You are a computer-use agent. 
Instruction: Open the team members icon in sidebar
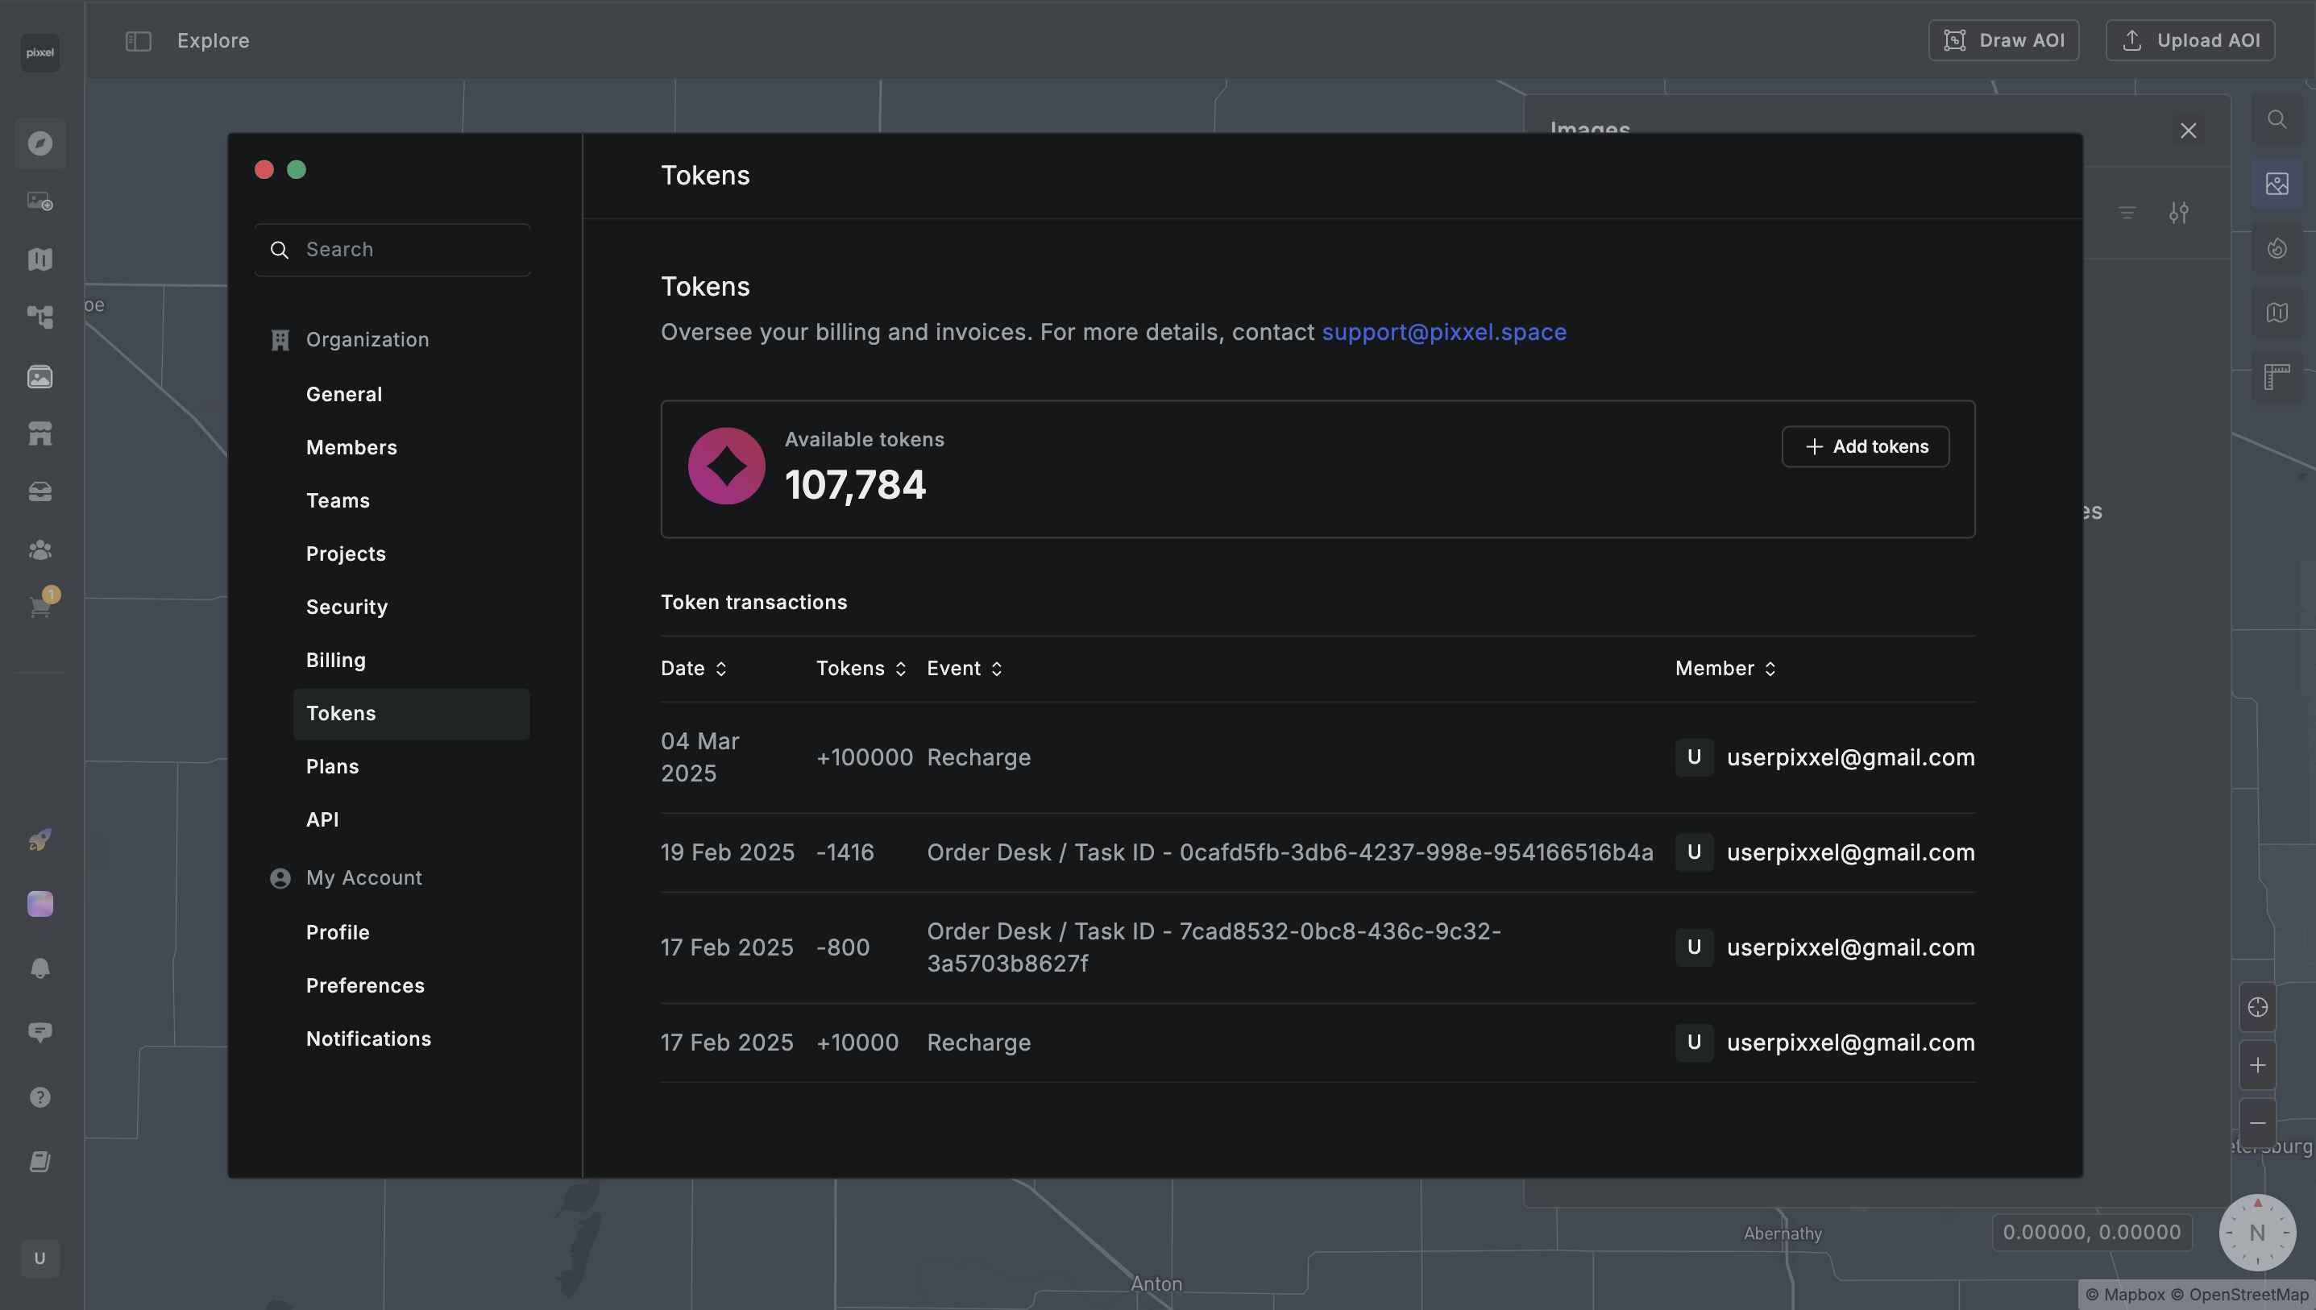(39, 549)
